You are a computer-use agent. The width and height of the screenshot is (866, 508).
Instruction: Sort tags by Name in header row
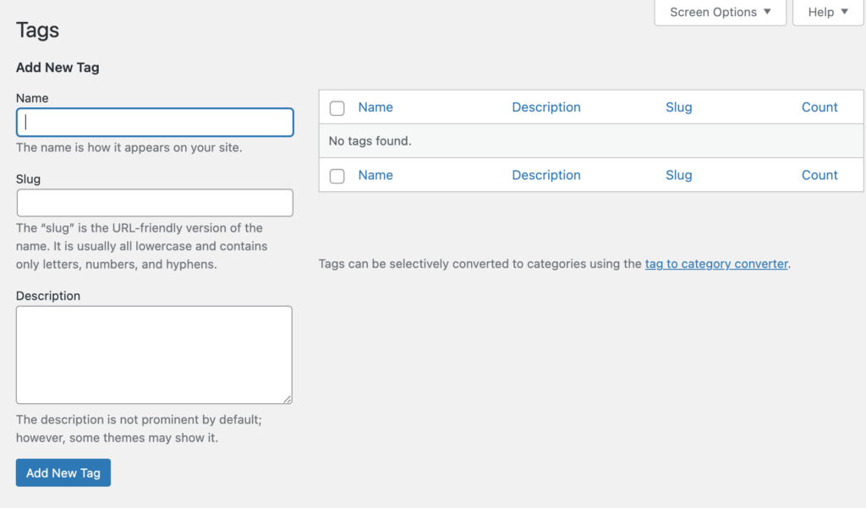point(375,107)
